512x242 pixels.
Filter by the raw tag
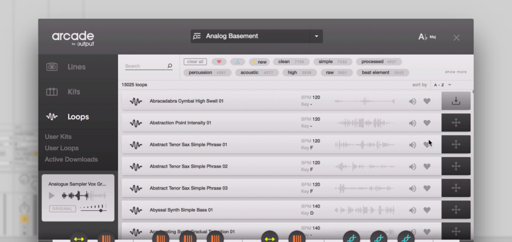pos(337,73)
